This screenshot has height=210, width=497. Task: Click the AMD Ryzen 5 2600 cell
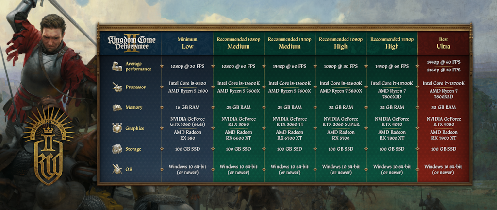click(187, 91)
